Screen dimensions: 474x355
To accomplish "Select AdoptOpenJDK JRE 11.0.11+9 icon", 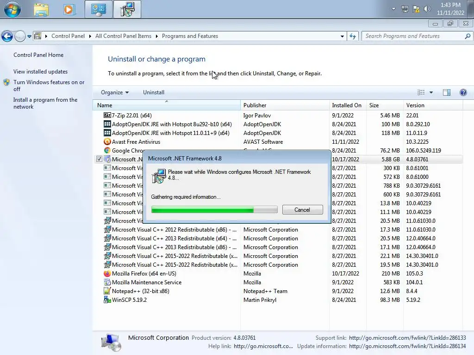I will [107, 133].
